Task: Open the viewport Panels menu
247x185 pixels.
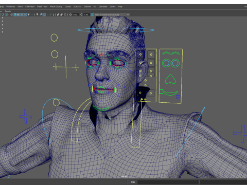Action: tap(8, 11)
